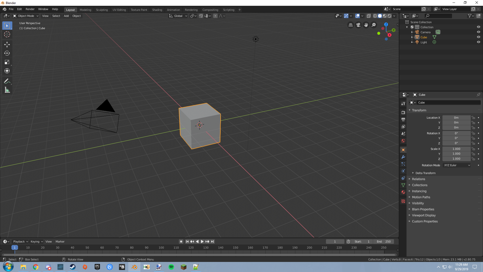Image resolution: width=483 pixels, height=272 pixels.
Task: Activate the Annotate pencil tool
Action: [x=7, y=81]
